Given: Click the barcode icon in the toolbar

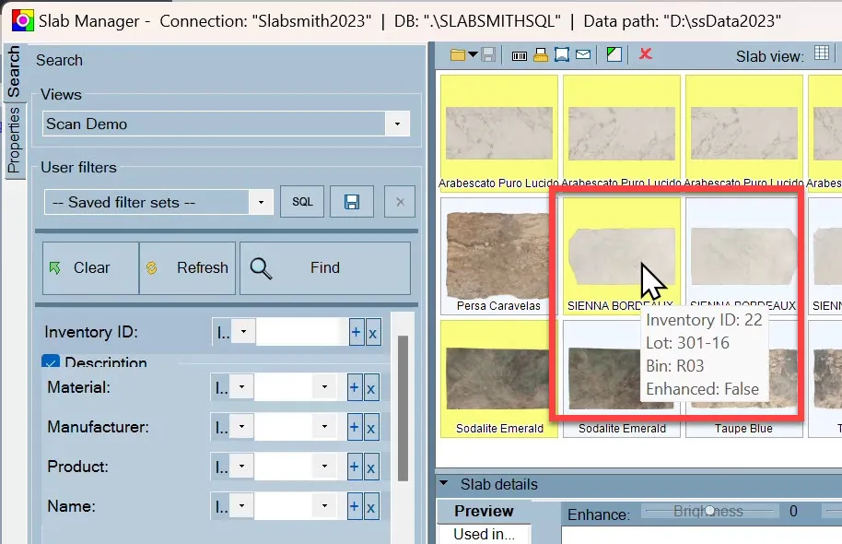Looking at the screenshot, I should [x=520, y=55].
